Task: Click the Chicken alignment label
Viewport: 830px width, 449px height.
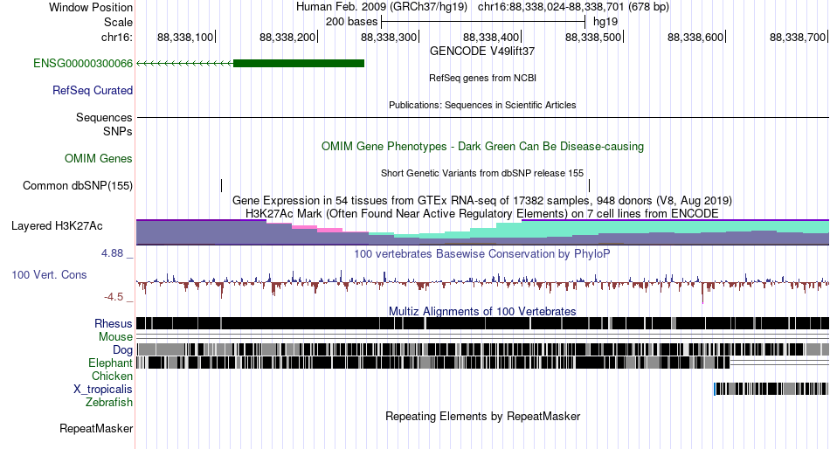Action: (x=112, y=376)
